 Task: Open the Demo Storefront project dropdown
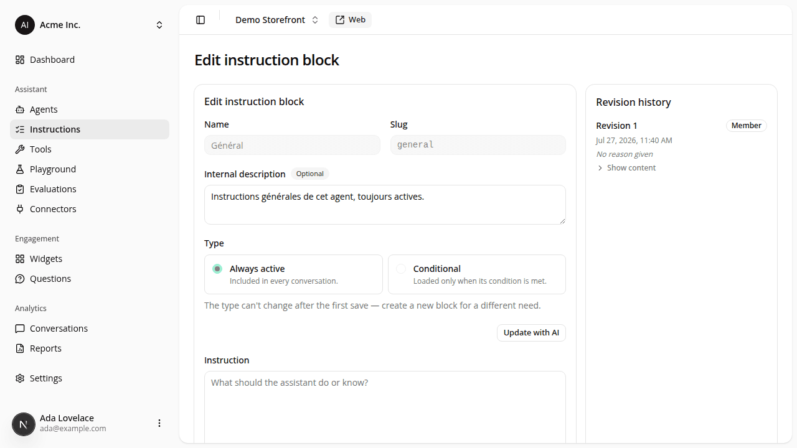tap(276, 20)
